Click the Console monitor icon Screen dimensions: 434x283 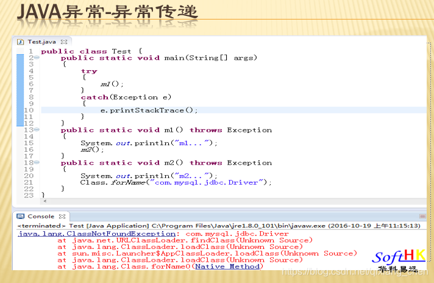(x=21, y=217)
